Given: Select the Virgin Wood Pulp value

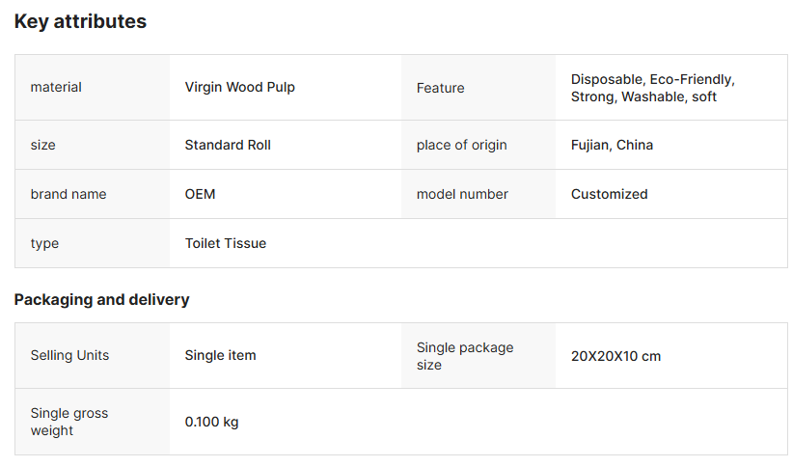Looking at the screenshot, I should 239,88.
